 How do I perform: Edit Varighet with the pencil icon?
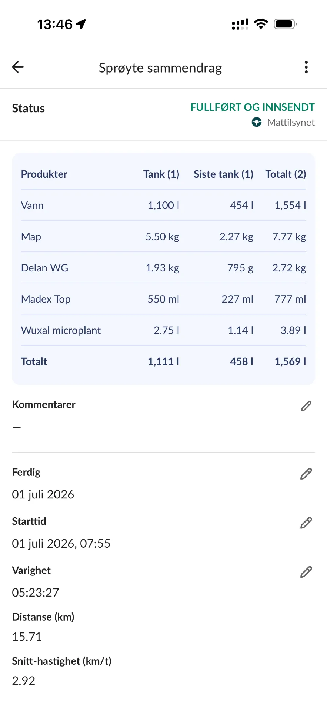coord(306,572)
